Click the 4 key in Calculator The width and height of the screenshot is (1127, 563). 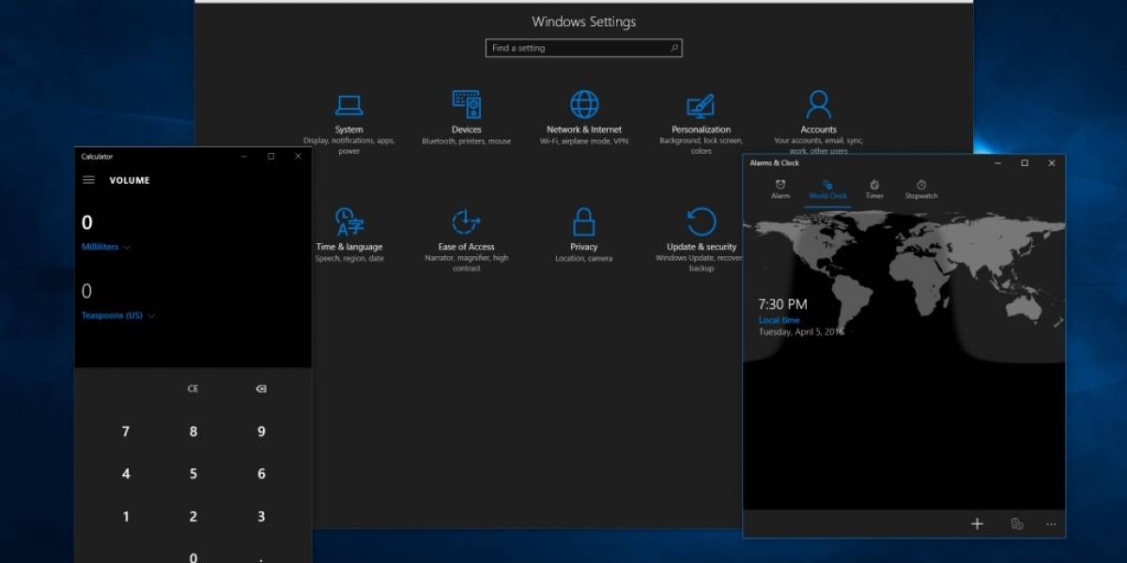tap(126, 474)
